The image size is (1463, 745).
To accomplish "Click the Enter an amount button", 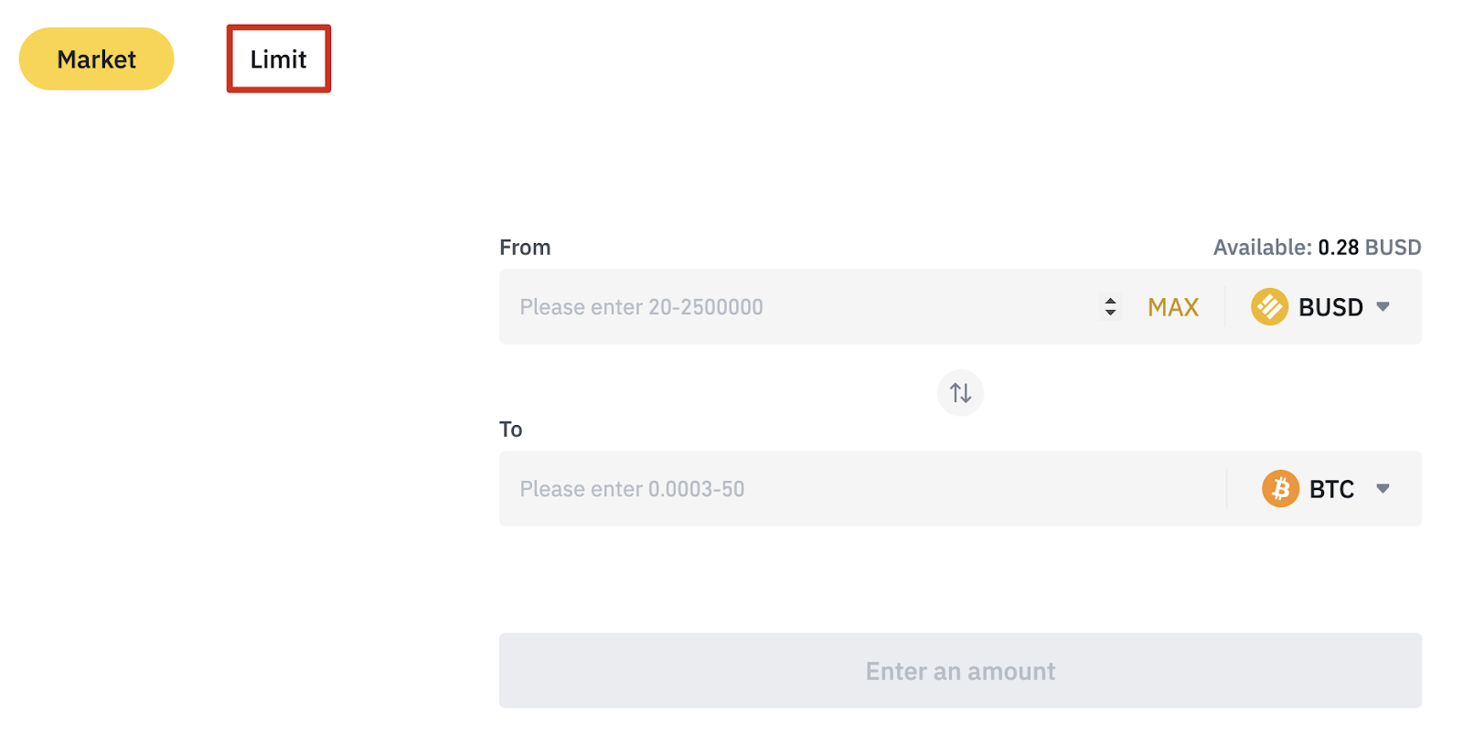I will click(x=960, y=671).
